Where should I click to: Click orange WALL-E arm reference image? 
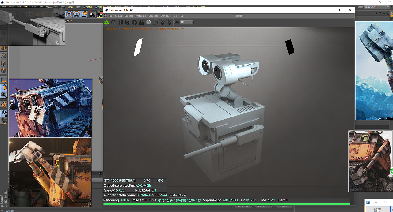pos(50,172)
